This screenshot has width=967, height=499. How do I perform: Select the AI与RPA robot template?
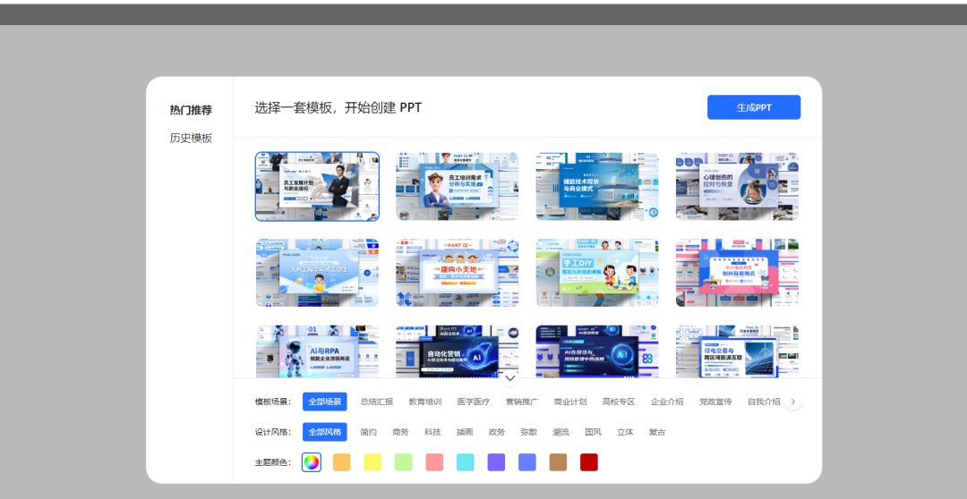[317, 351]
